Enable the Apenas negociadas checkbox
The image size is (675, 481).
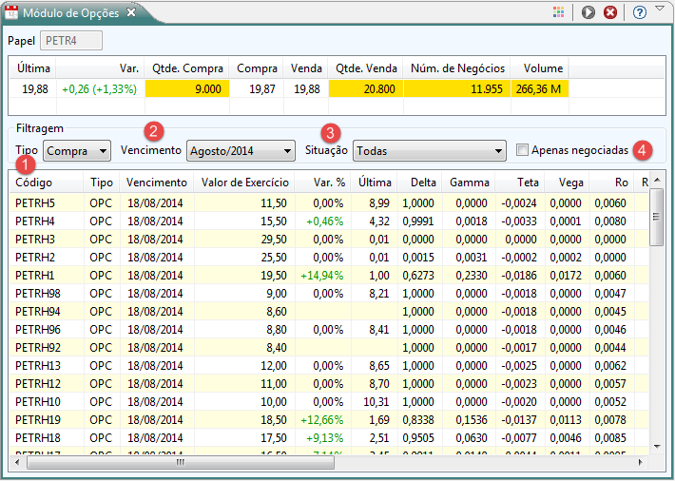pos(522,150)
